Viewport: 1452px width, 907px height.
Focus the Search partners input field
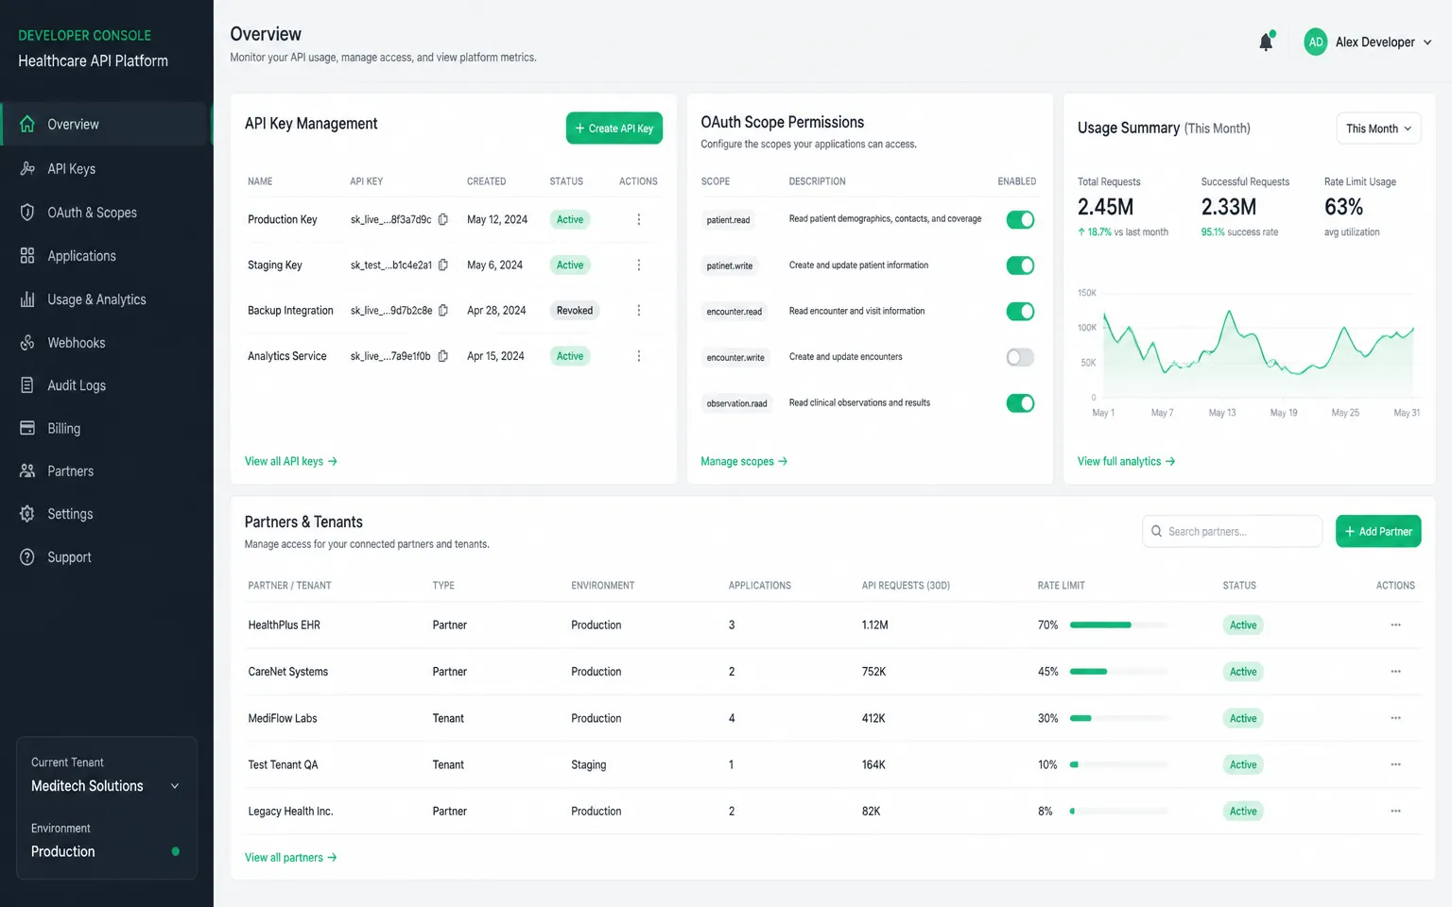click(1232, 531)
